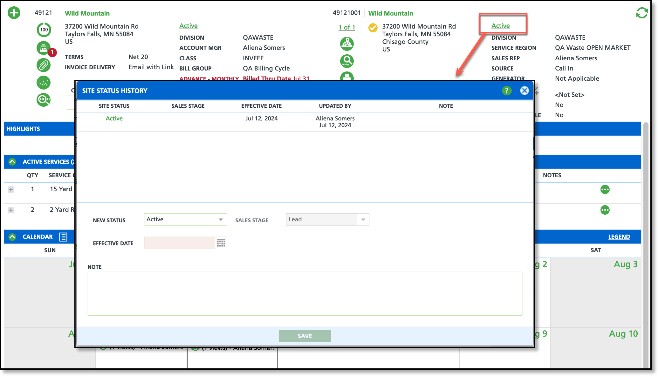Expand the 15 Yard service row

click(x=11, y=190)
